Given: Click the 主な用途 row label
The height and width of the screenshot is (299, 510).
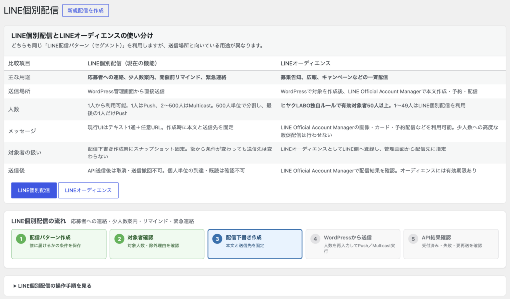Looking at the screenshot, I should (x=19, y=77).
